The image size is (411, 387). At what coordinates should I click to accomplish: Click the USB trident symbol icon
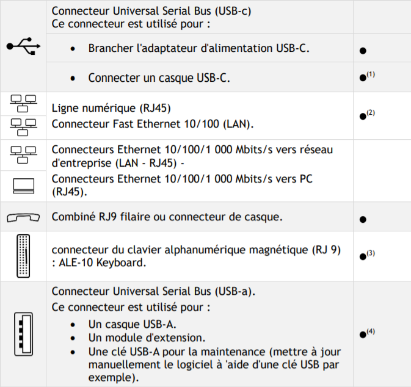pyautogui.click(x=24, y=46)
